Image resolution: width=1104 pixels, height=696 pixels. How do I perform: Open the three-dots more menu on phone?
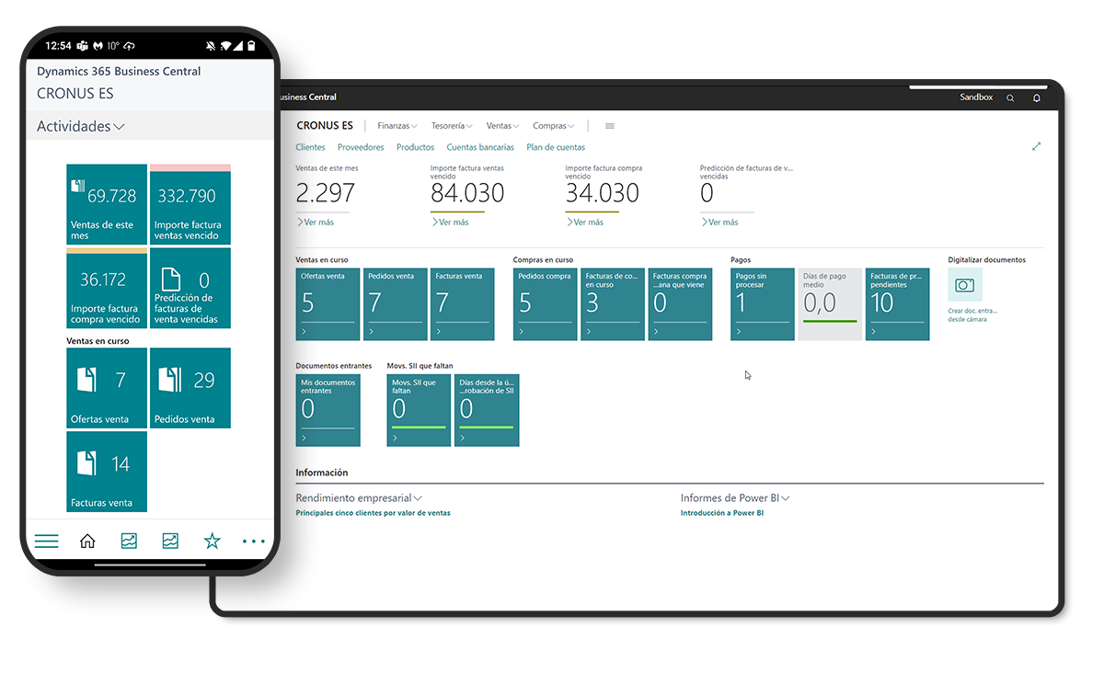254,542
